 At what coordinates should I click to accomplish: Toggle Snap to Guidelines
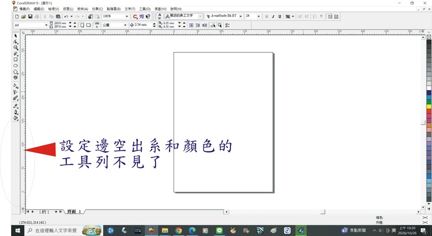tap(198, 25)
